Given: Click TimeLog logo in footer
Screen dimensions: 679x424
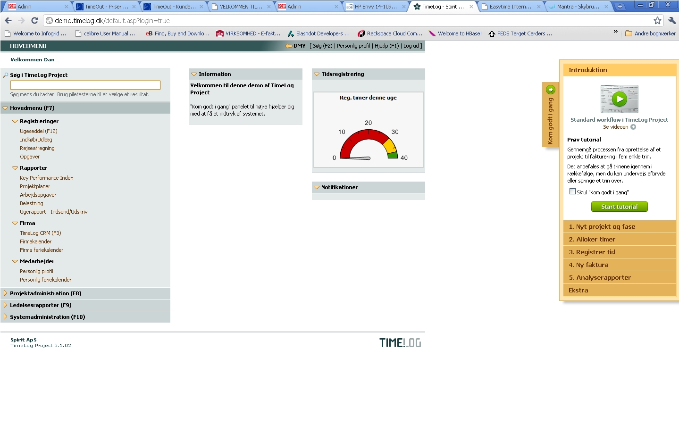Looking at the screenshot, I should point(400,343).
